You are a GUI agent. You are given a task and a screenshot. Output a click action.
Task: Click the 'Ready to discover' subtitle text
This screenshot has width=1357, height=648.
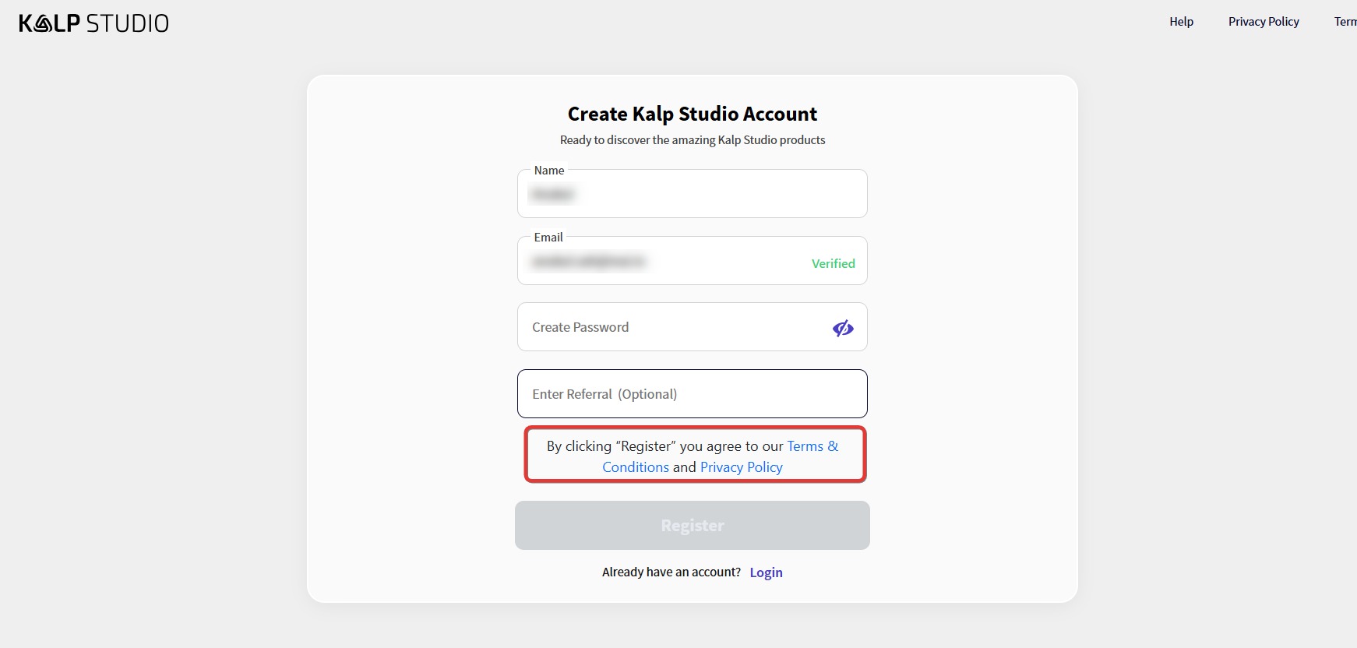pyautogui.click(x=692, y=140)
